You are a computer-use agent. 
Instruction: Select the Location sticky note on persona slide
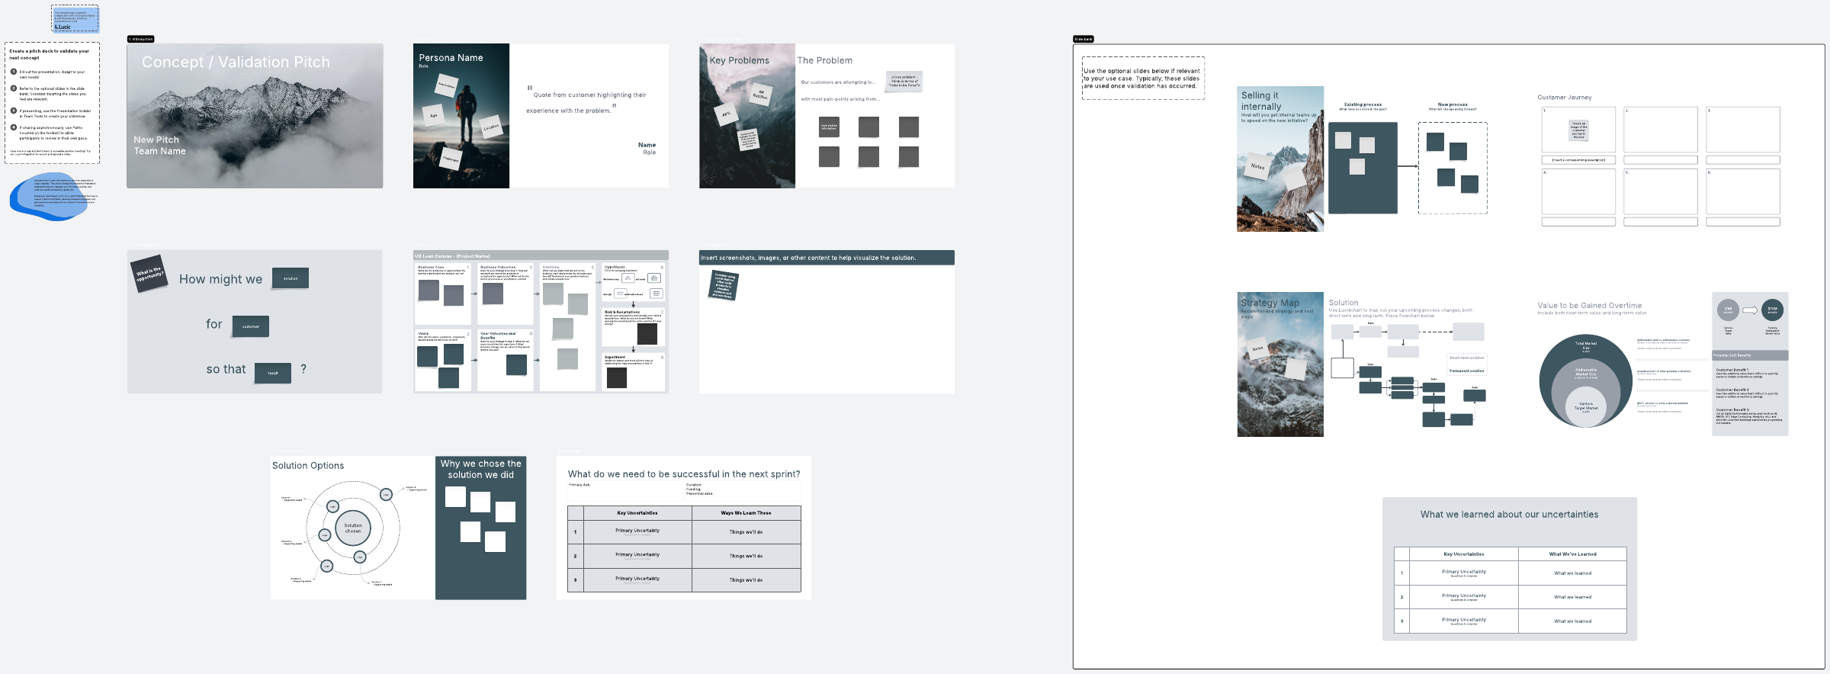point(491,127)
